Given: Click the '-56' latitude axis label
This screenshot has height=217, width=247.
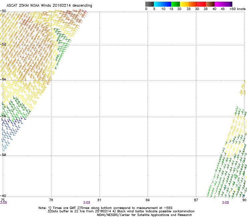Looking at the screenshot, I should (x=3, y=116).
